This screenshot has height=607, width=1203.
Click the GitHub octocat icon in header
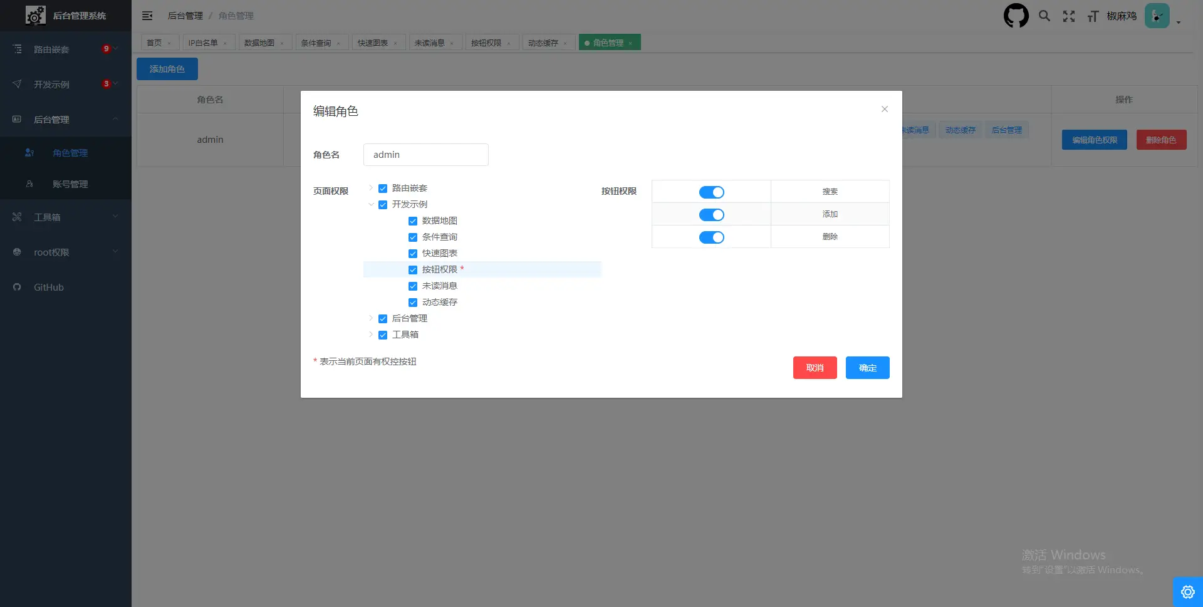click(1016, 16)
